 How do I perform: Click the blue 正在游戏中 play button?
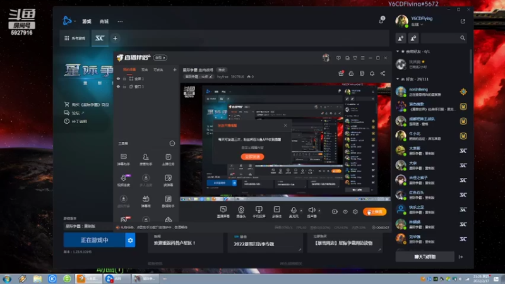point(94,240)
